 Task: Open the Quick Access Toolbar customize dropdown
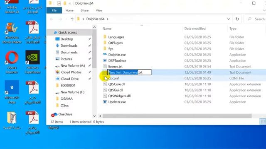coord(70,3)
